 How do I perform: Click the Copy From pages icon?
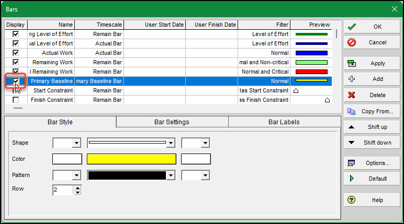coord(351,111)
